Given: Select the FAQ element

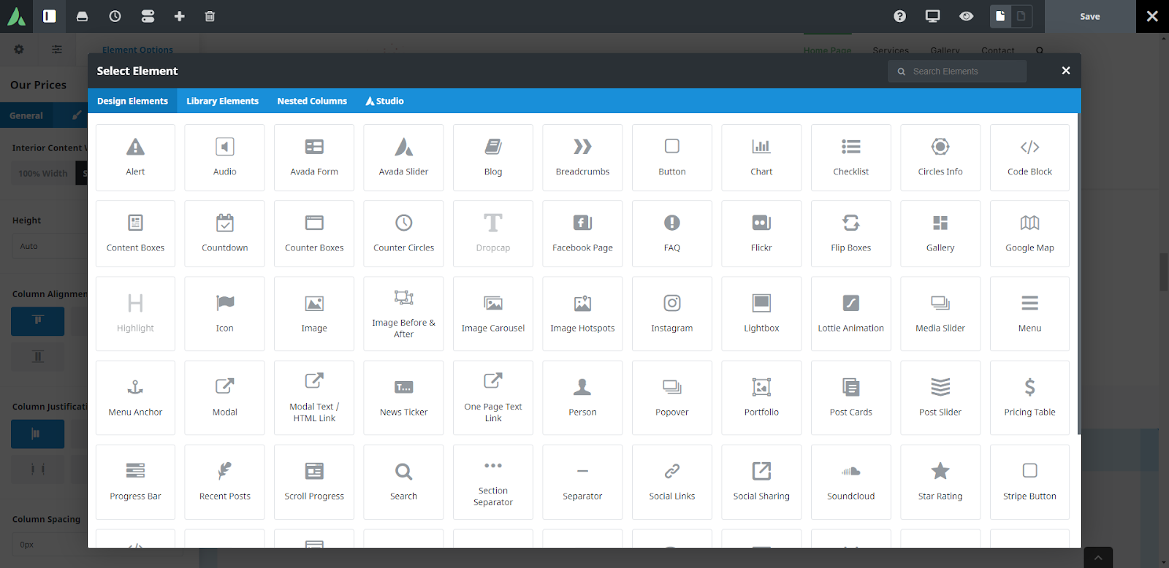Looking at the screenshot, I should click(x=672, y=234).
